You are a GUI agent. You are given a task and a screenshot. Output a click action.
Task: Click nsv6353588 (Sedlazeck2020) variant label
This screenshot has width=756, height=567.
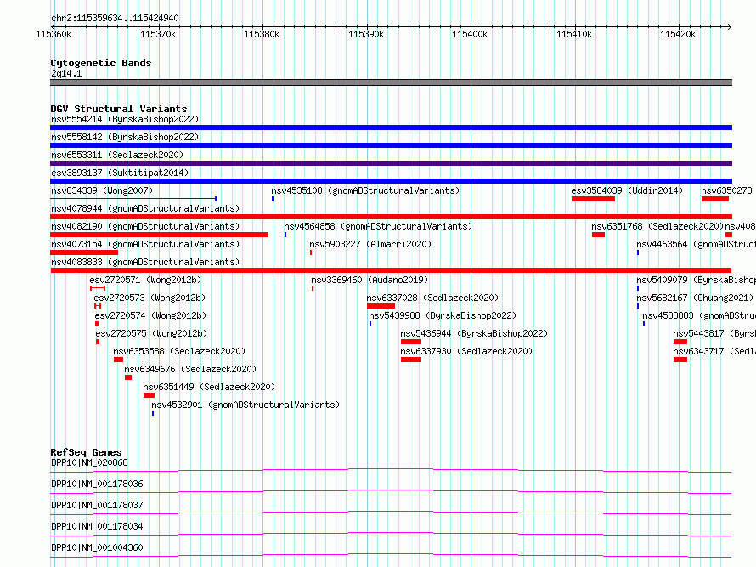180,351
